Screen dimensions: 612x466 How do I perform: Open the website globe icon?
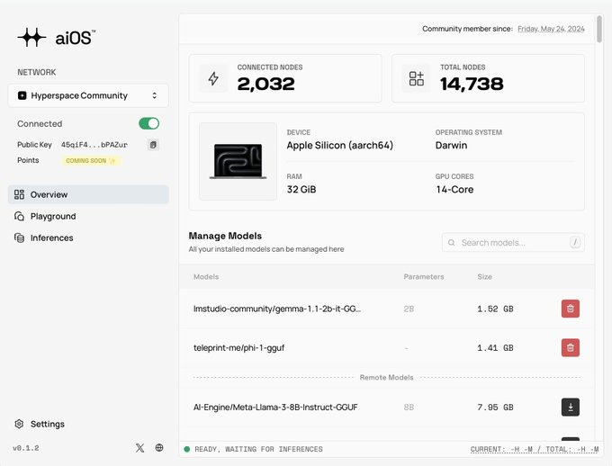tap(159, 448)
